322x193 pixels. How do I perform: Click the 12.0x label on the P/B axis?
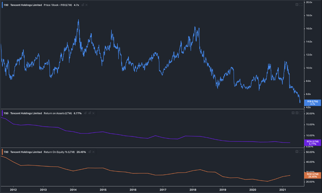[309, 55]
